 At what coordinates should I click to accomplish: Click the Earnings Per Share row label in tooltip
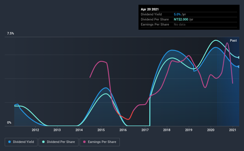click(x=155, y=24)
